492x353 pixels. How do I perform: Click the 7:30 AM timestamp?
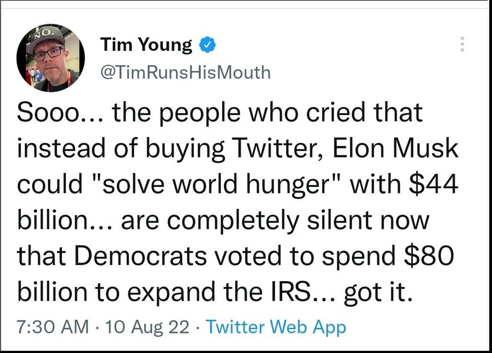[x=53, y=327]
